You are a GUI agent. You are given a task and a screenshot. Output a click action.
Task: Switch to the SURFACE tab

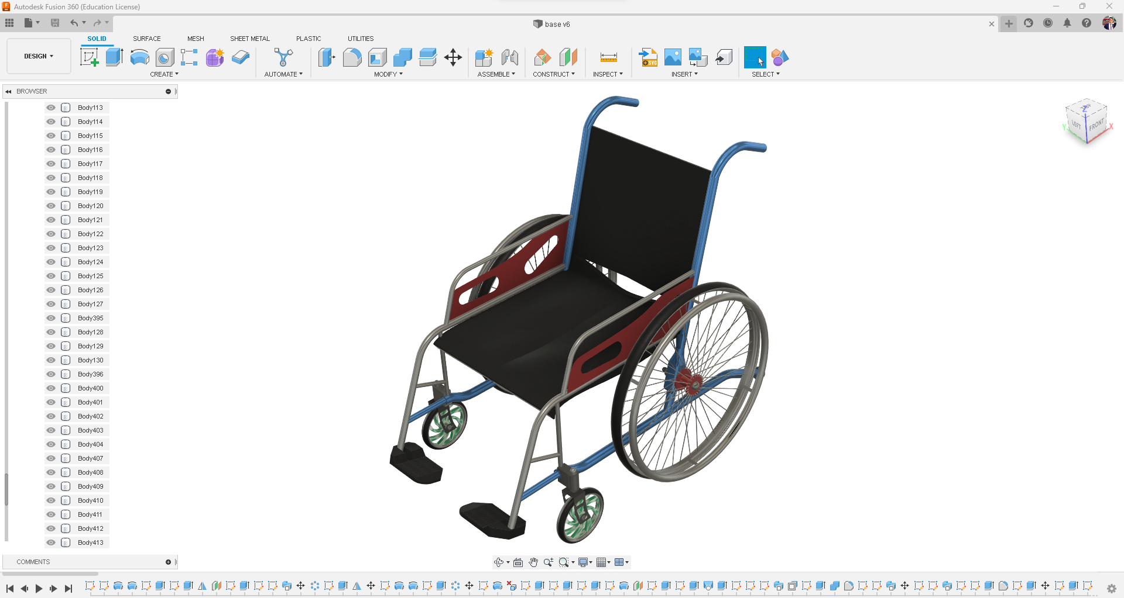(x=147, y=39)
